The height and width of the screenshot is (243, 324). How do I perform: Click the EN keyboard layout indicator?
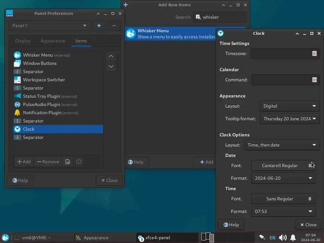[272, 238]
